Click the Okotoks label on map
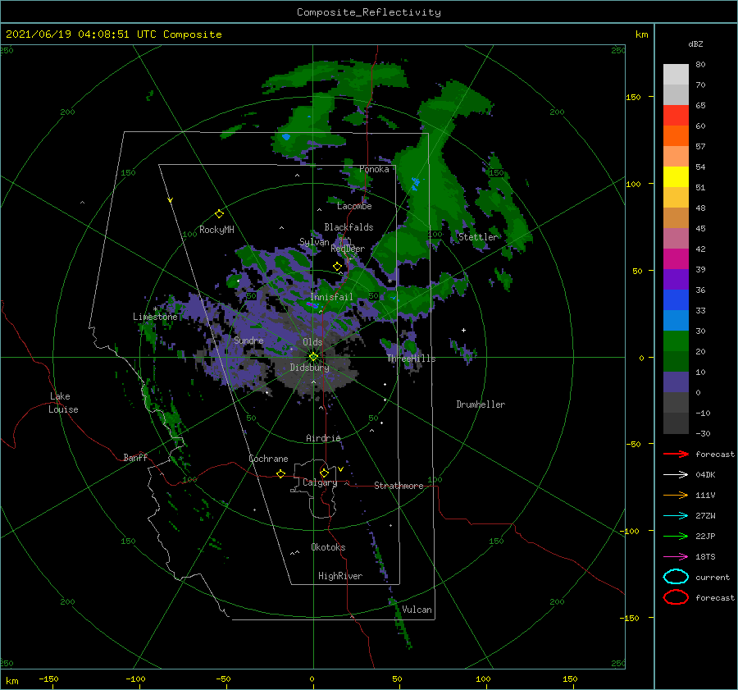The width and height of the screenshot is (738, 690). click(328, 546)
